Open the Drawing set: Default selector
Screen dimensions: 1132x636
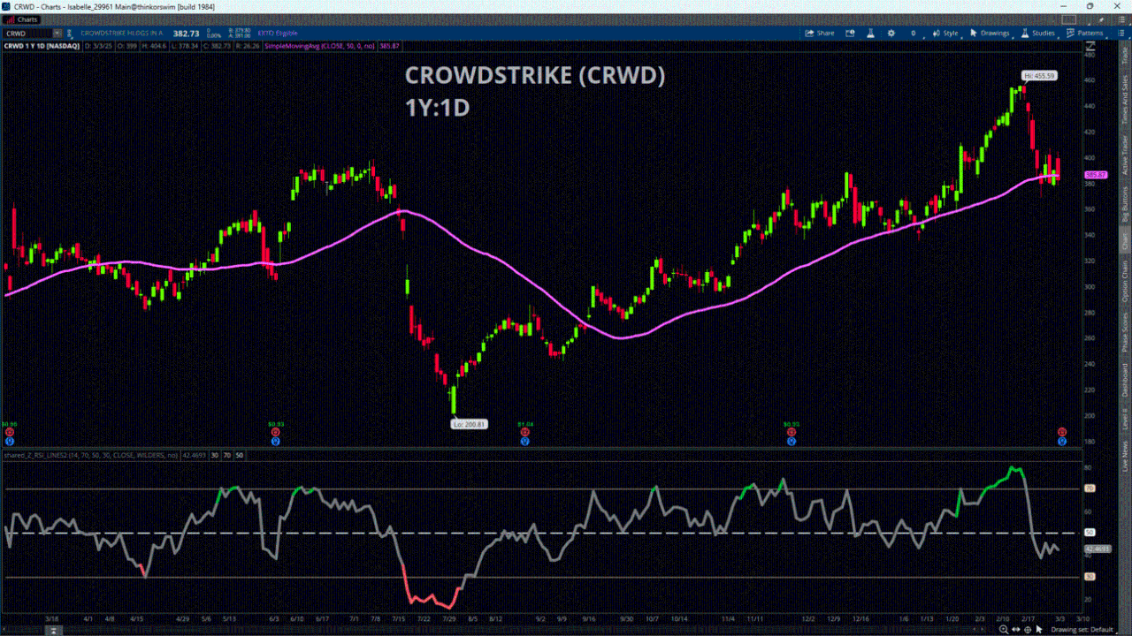tap(1082, 630)
